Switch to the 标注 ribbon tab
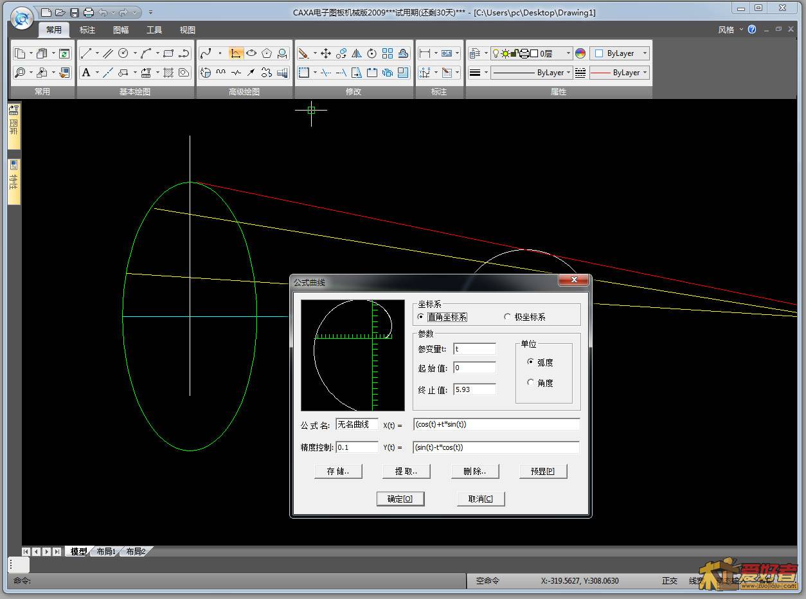Viewport: 806px width, 599px height. click(x=87, y=30)
